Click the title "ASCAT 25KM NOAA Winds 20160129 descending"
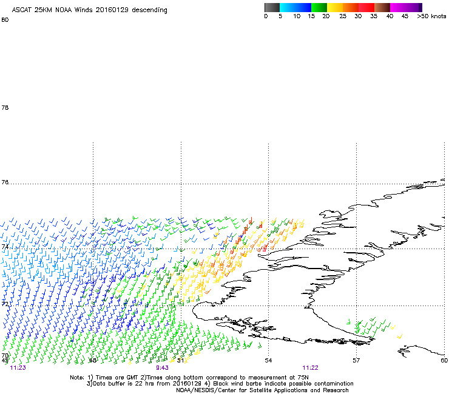Screen dimensions: 449x394 (89, 10)
